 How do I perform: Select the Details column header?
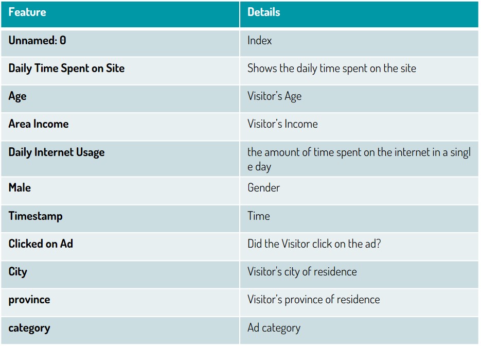click(359, 14)
